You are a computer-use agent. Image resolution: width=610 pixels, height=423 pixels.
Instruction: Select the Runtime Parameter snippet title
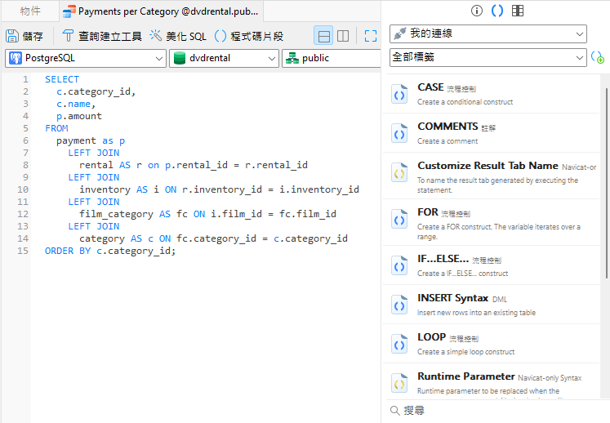(x=466, y=376)
